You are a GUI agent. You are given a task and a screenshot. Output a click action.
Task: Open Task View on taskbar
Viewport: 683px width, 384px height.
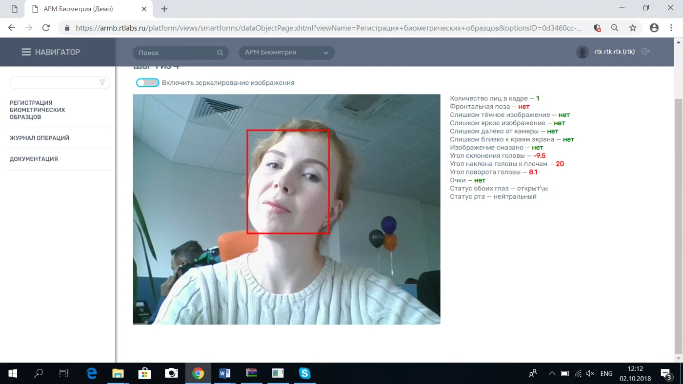pos(64,373)
